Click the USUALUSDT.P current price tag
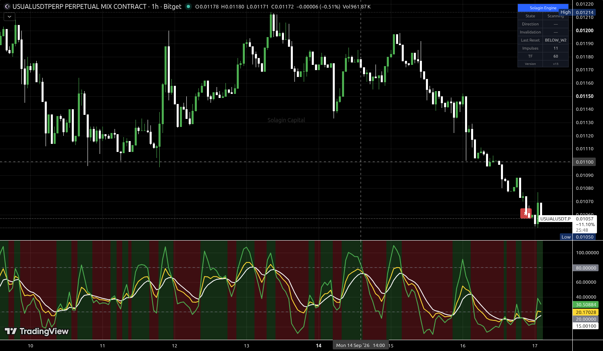The width and height of the screenshot is (603, 351). 555,219
